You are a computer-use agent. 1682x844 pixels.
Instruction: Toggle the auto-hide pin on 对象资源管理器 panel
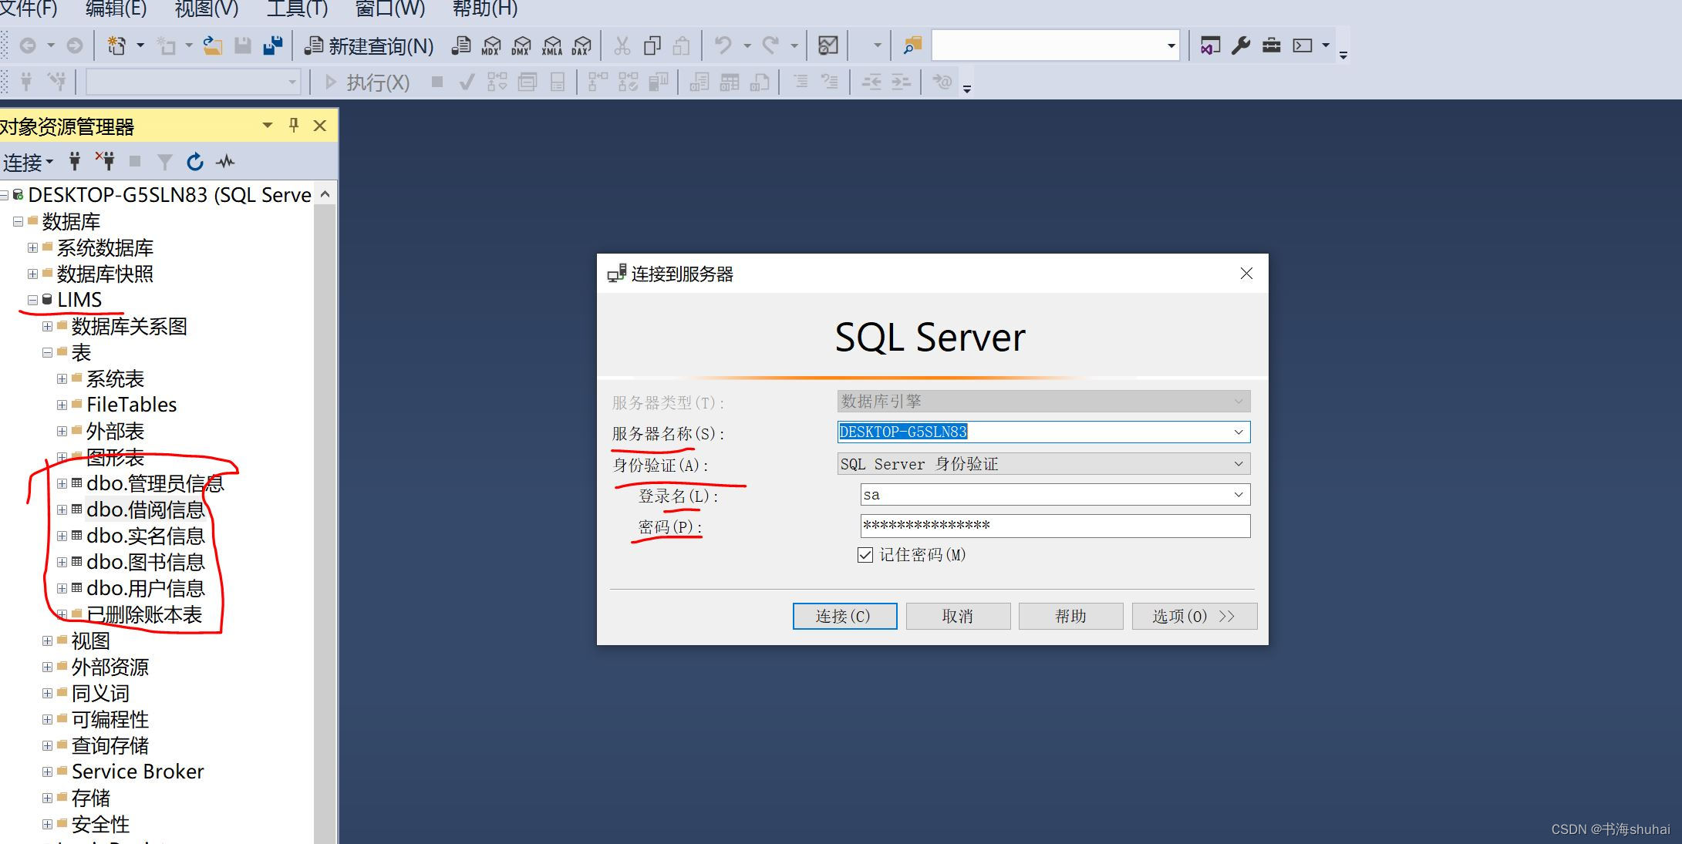[x=293, y=125]
